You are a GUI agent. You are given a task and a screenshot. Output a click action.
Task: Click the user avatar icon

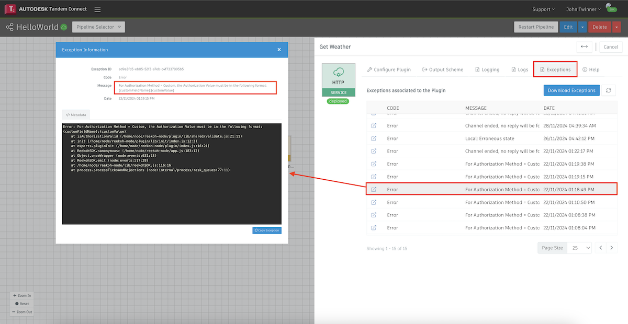point(611,8)
